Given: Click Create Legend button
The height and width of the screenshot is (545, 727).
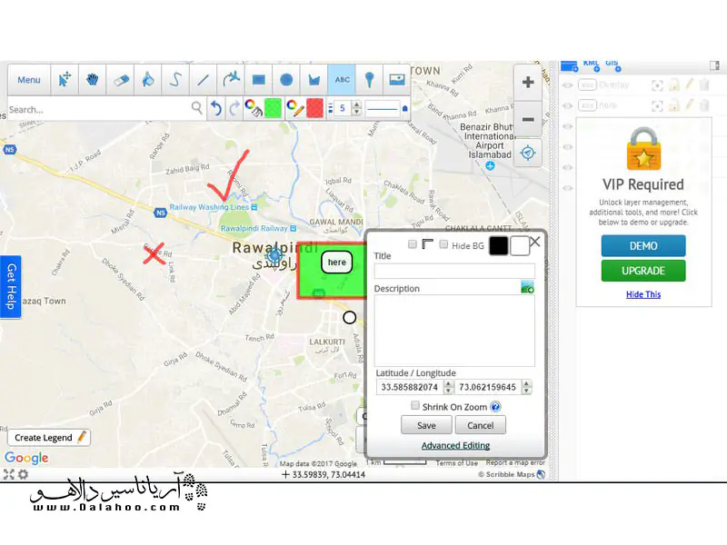Looking at the screenshot, I should coord(49,437).
